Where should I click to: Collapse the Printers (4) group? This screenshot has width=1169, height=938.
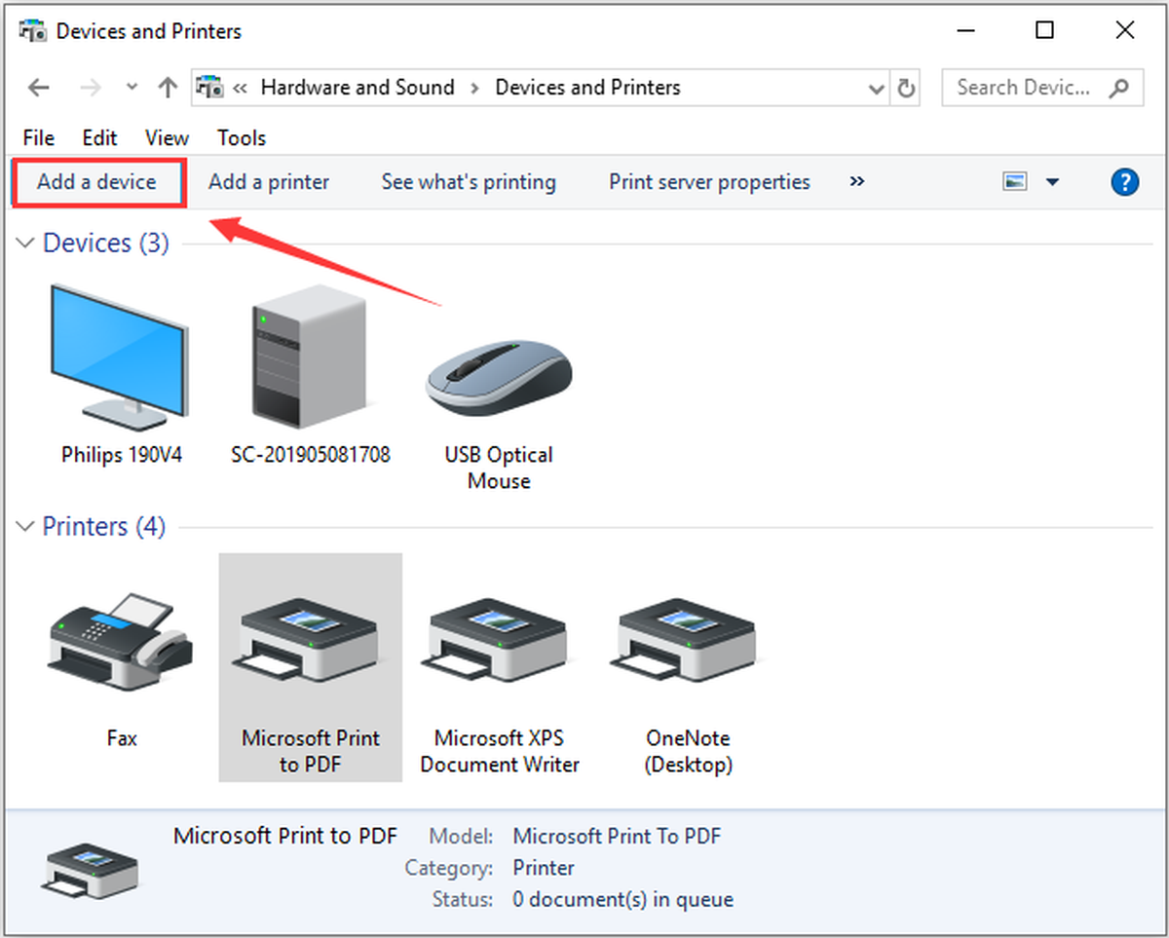[25, 527]
